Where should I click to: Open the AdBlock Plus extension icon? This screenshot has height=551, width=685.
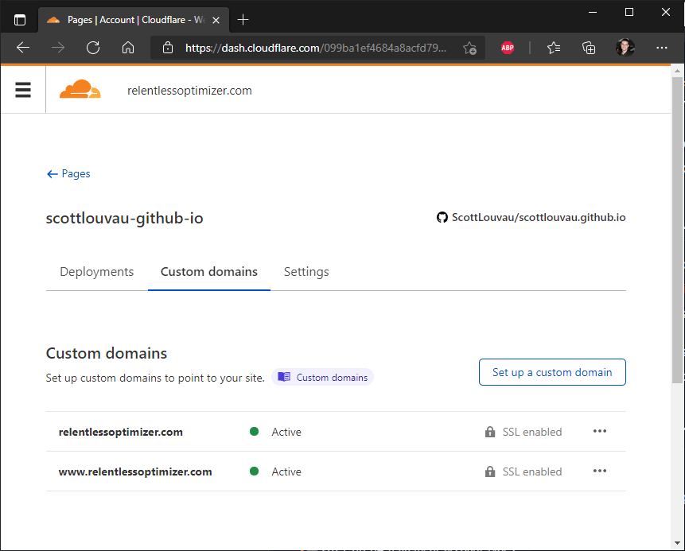(508, 48)
